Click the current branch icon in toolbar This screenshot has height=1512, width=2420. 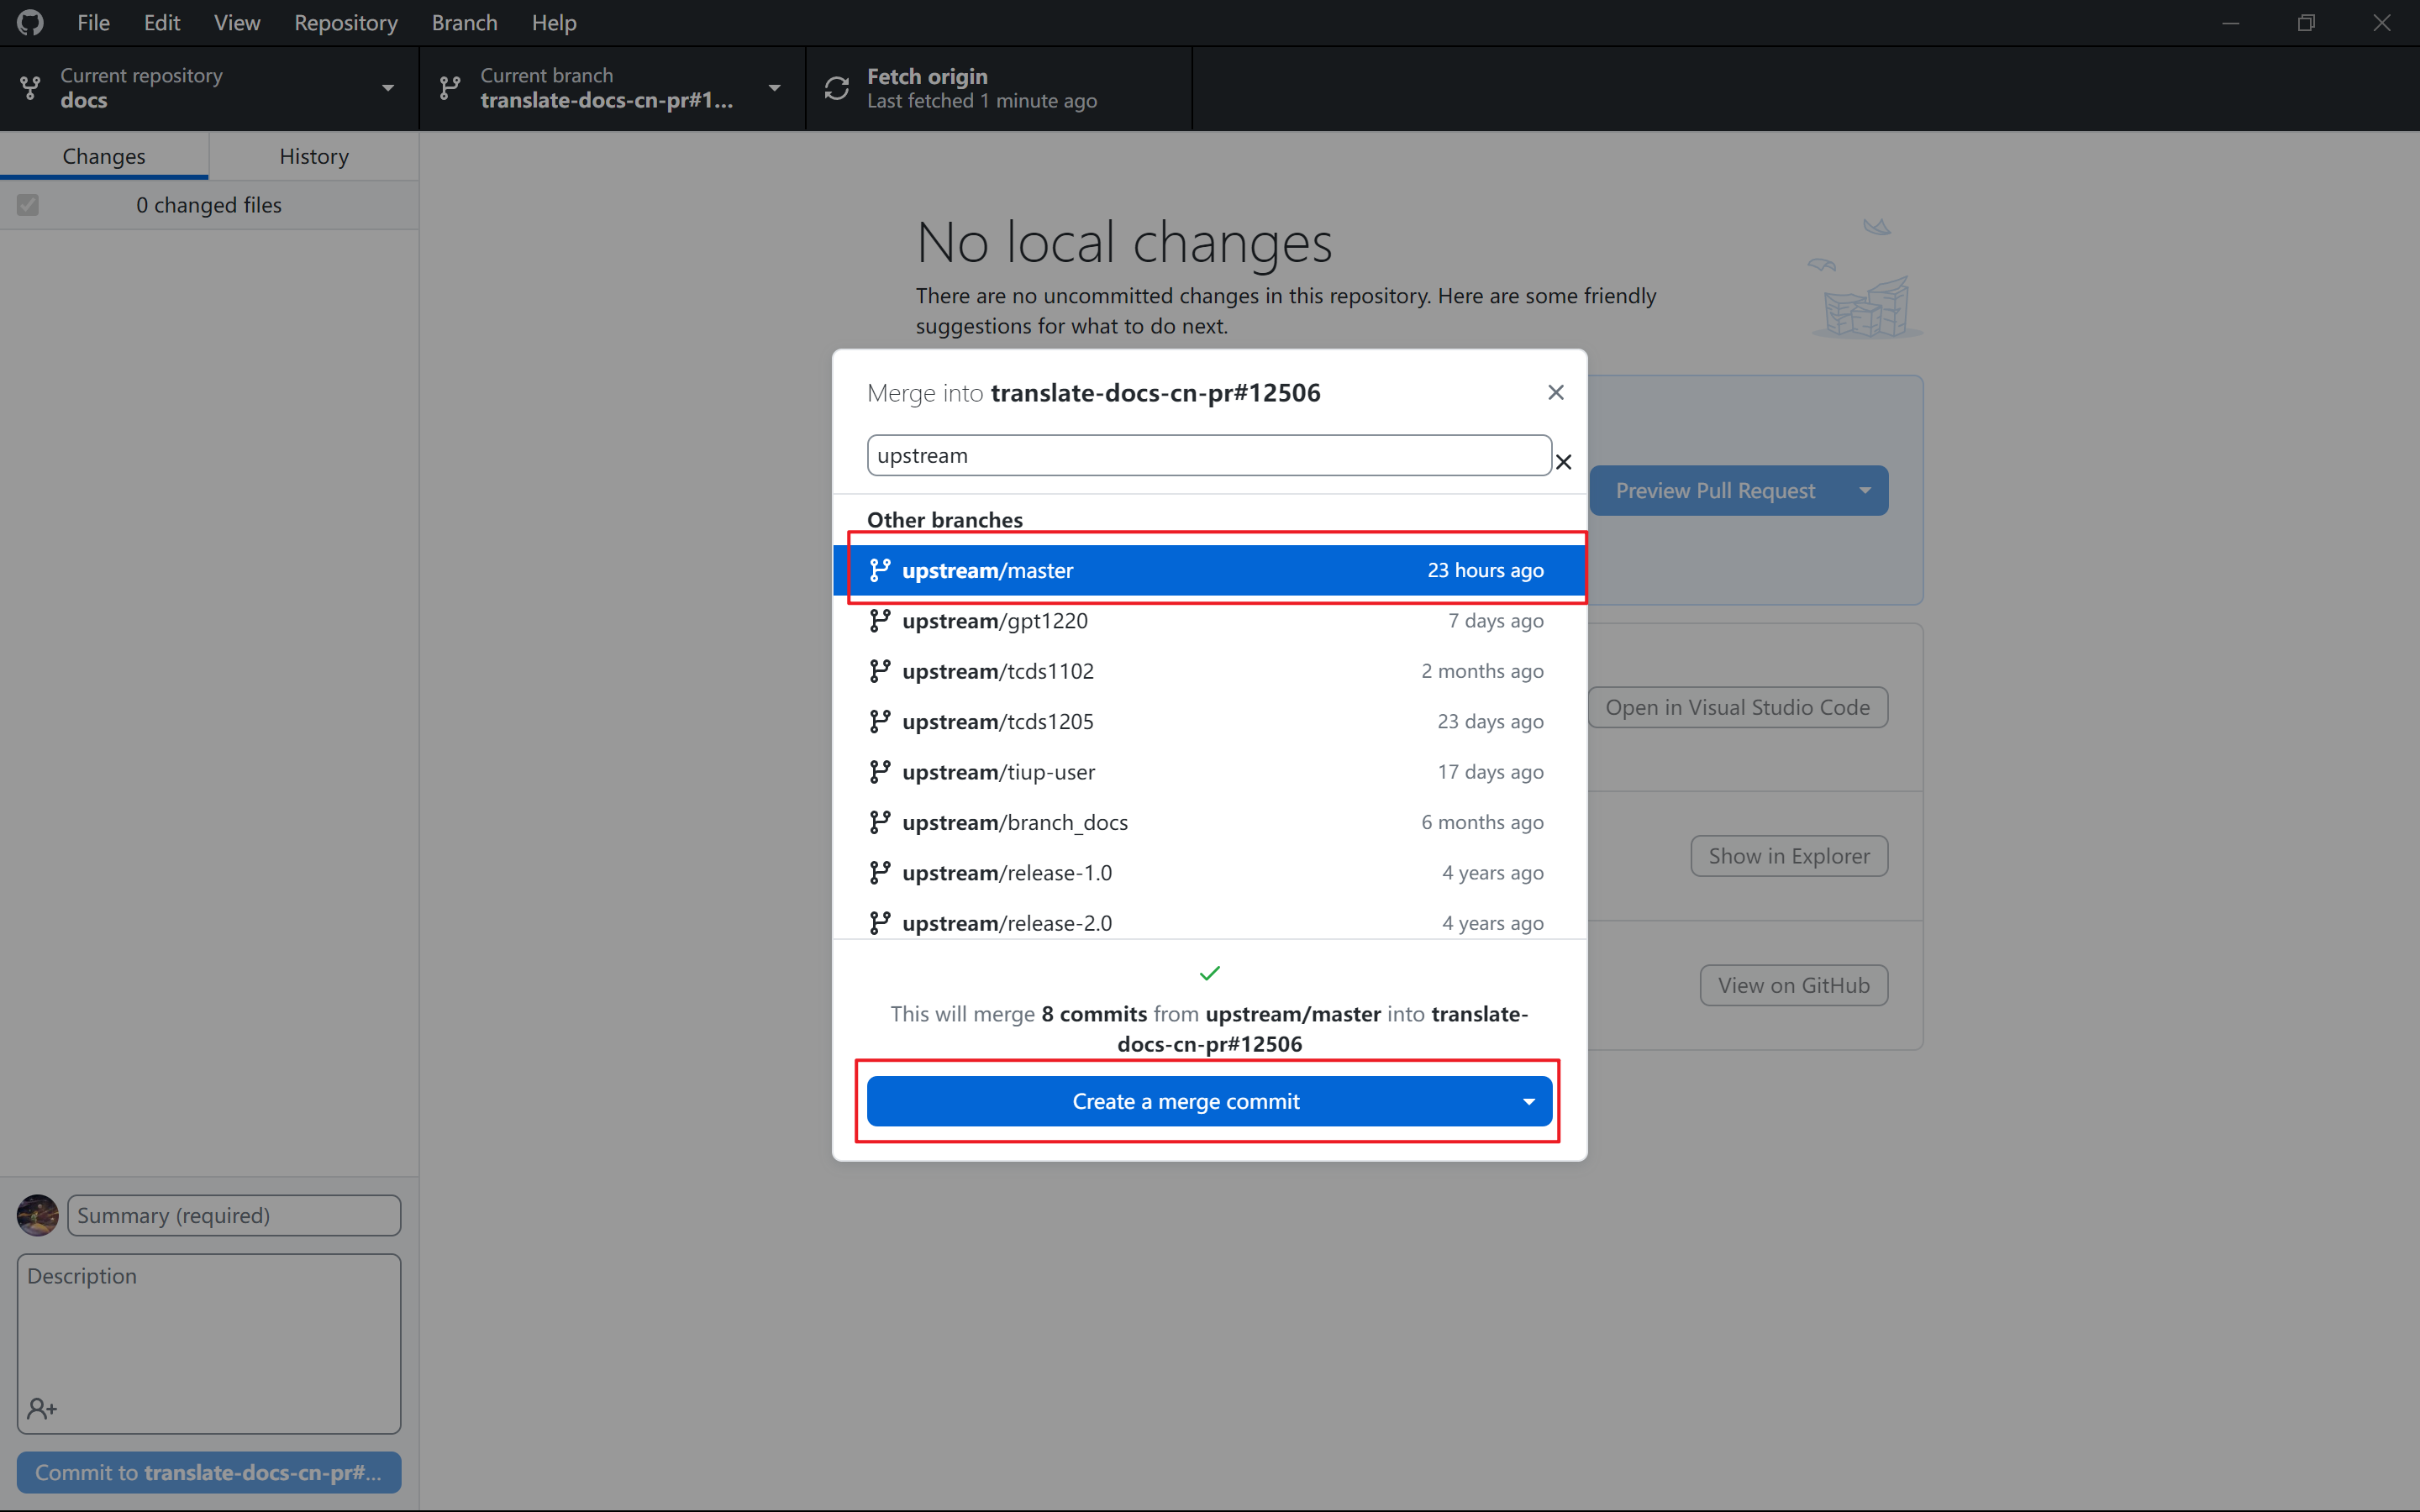pyautogui.click(x=450, y=88)
